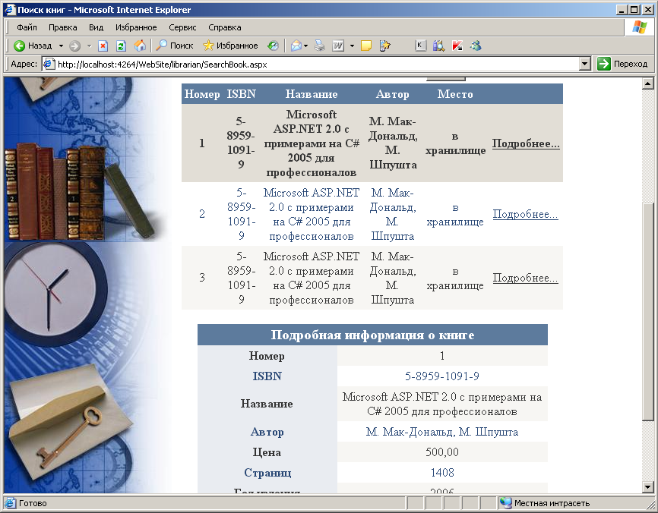This screenshot has height=513, width=658.
Task: Click the yellow note toolbar icon
Action: coord(366,46)
